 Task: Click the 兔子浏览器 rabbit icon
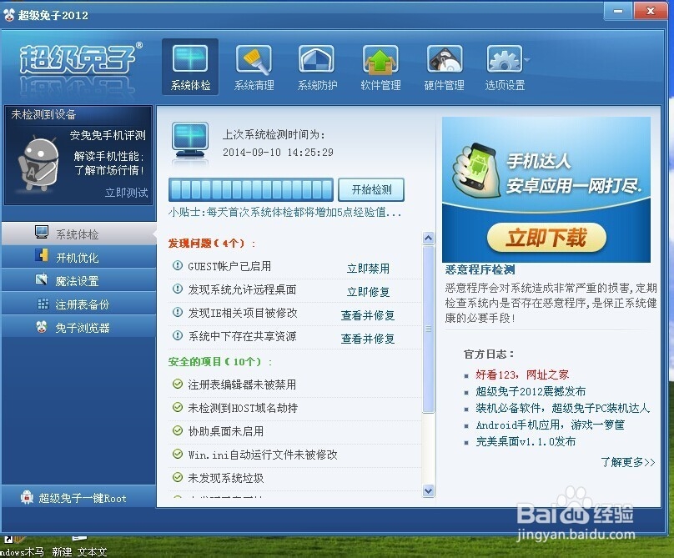41,327
